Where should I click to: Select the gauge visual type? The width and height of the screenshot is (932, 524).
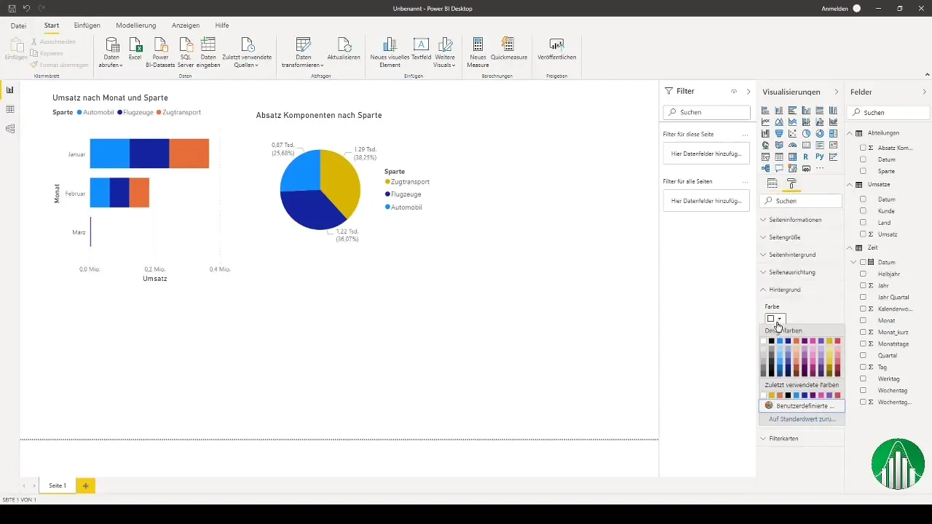point(792,145)
